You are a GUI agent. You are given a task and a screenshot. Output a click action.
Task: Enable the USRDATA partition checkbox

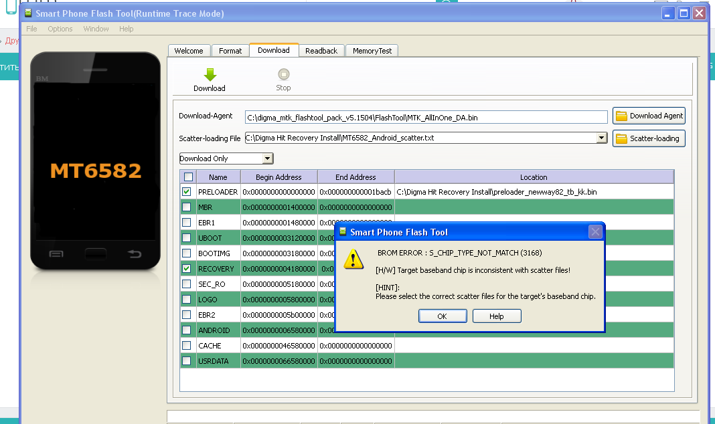(x=188, y=361)
